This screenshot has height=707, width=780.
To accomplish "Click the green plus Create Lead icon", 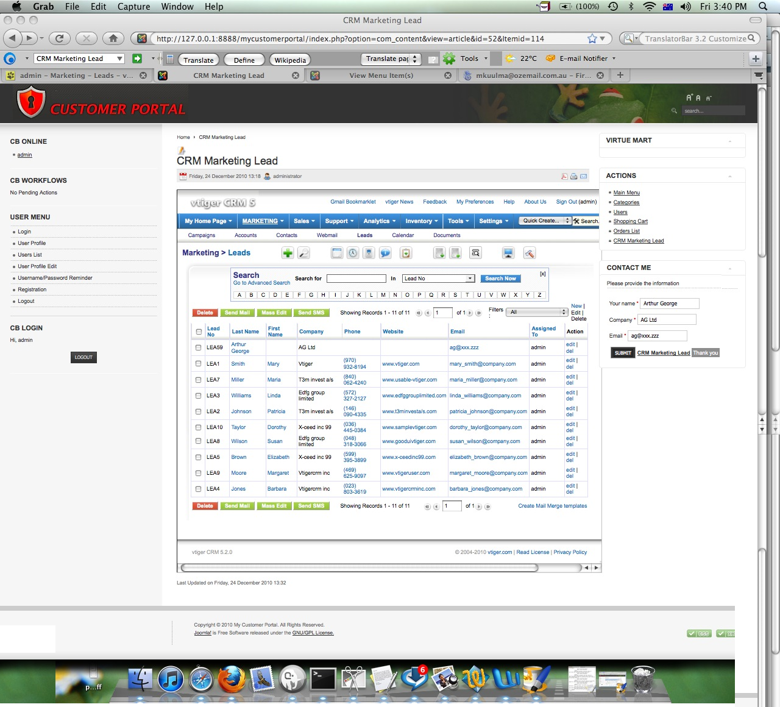I will click(288, 253).
